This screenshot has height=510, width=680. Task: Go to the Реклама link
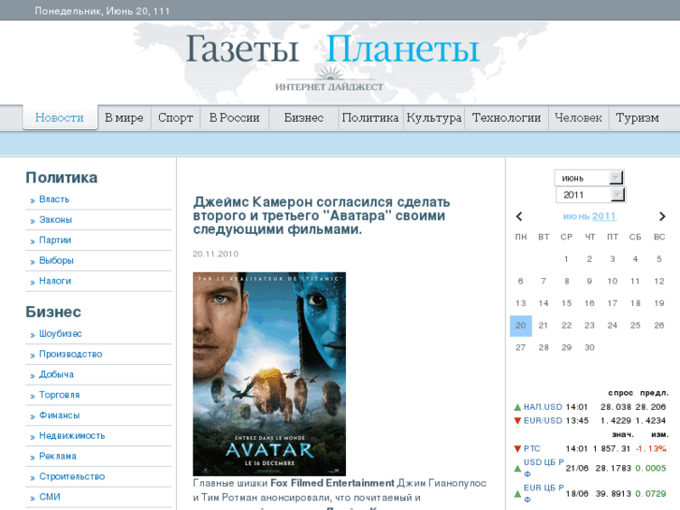click(58, 456)
